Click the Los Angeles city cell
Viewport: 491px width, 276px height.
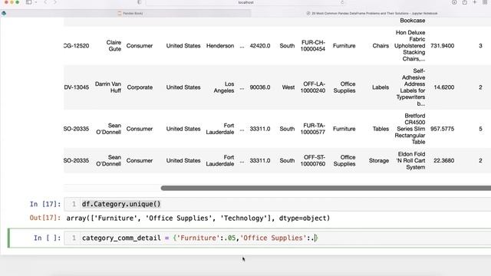[224, 87]
